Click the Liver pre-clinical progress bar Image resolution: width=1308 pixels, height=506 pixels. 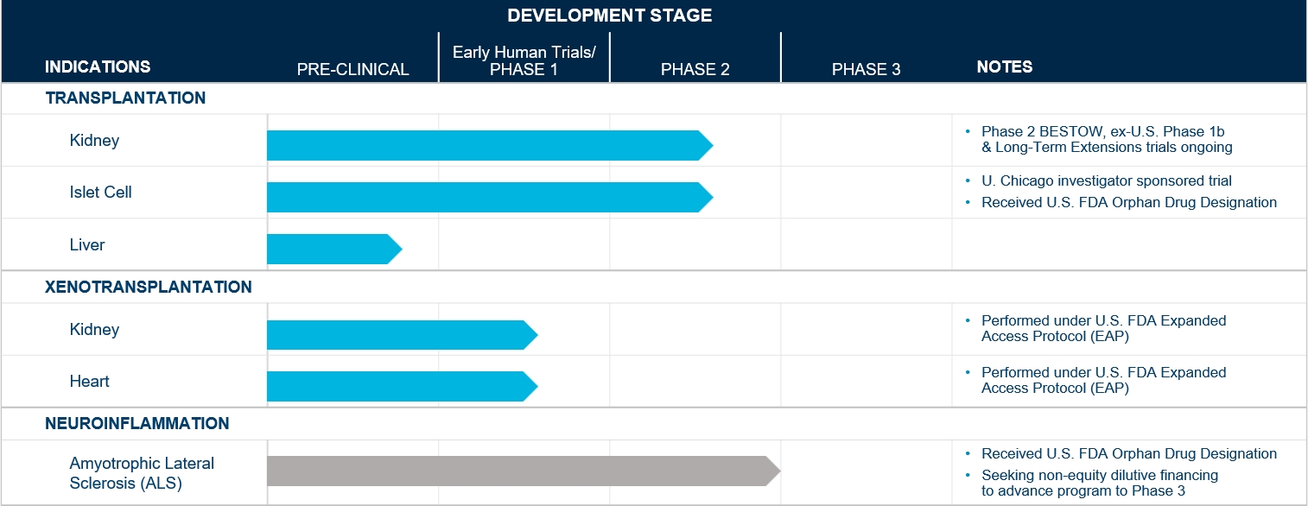(333, 250)
